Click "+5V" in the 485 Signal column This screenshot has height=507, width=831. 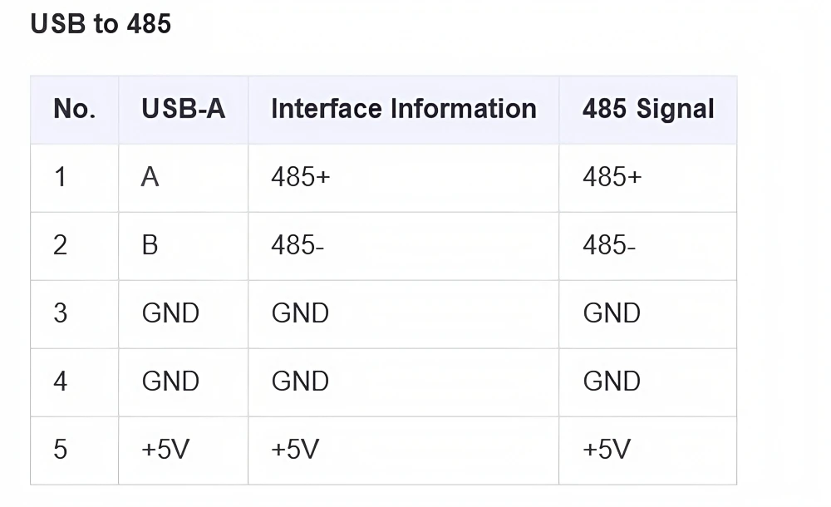click(607, 450)
